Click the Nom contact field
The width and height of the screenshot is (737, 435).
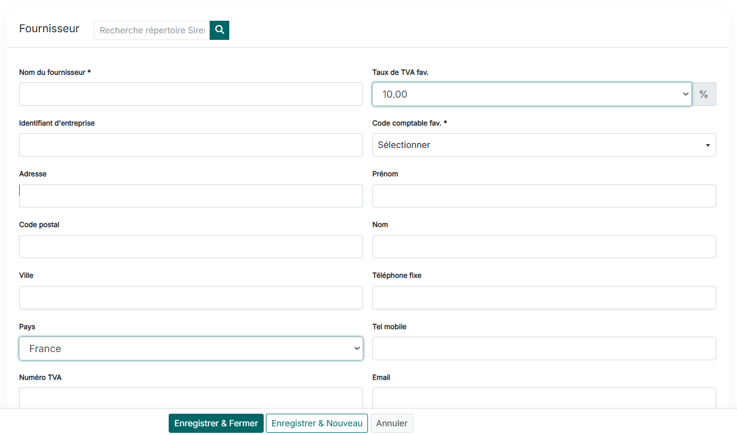[544, 247]
